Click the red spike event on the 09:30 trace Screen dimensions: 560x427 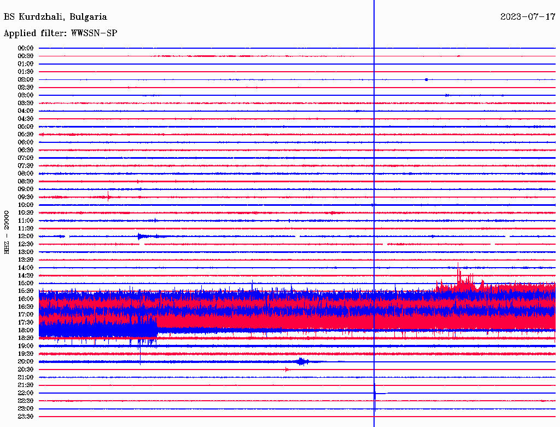point(108,197)
